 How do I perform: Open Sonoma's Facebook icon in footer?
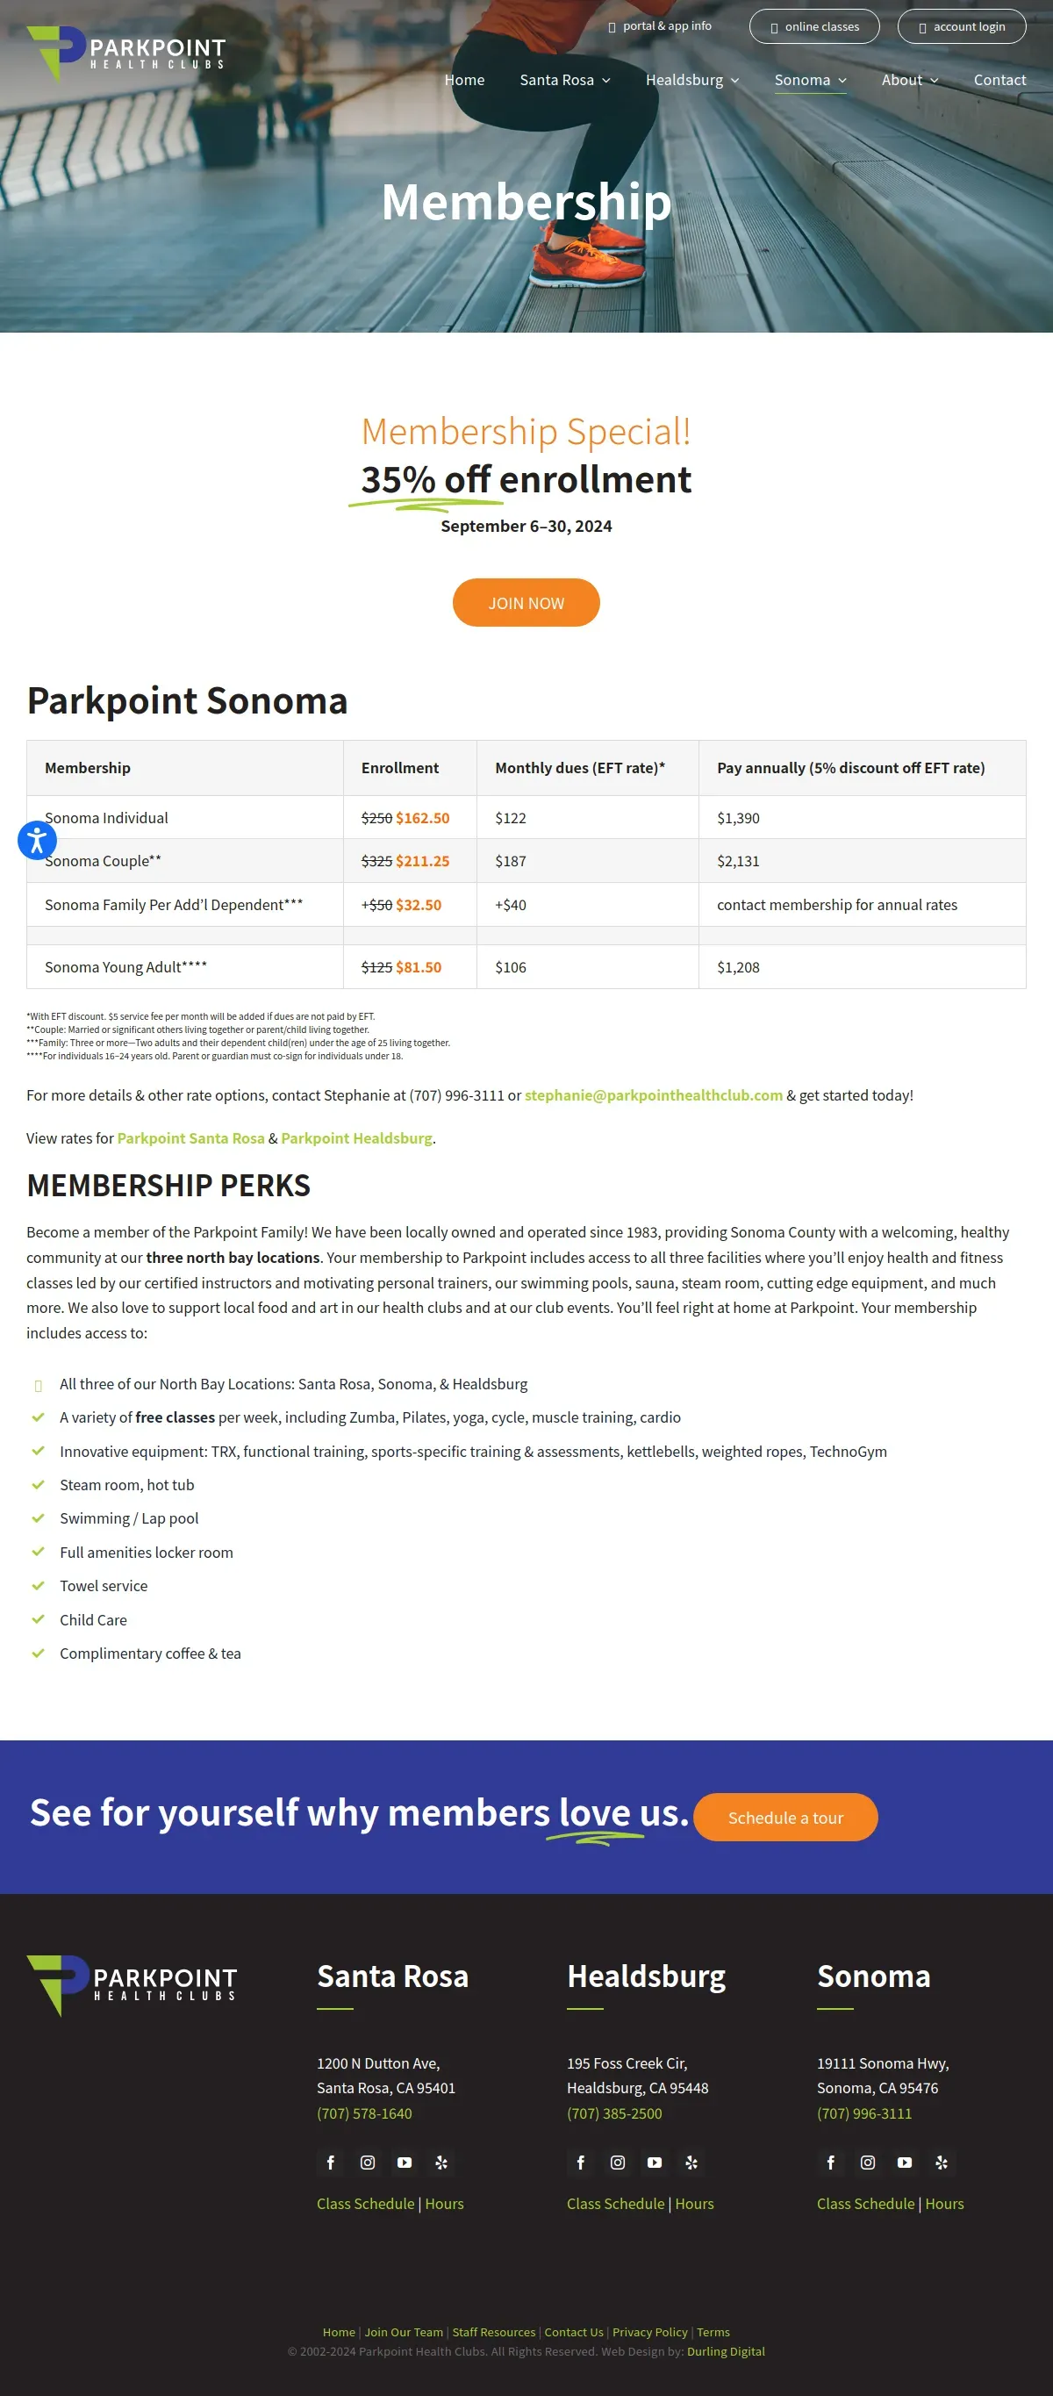click(831, 2163)
